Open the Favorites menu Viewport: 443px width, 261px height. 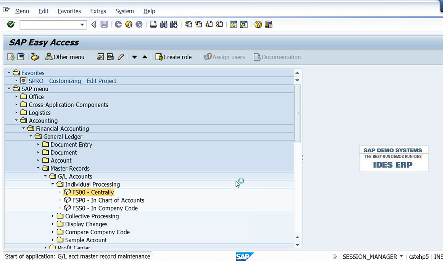(x=69, y=11)
